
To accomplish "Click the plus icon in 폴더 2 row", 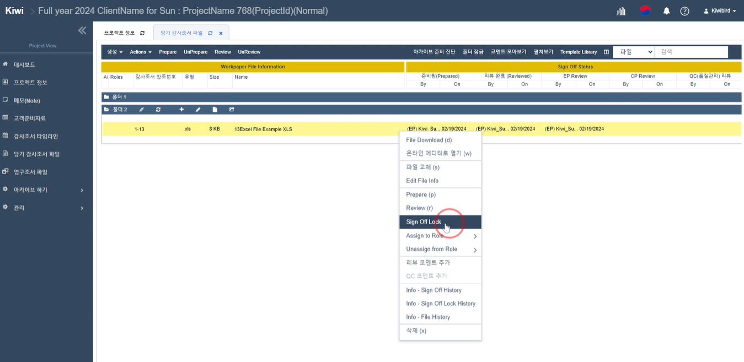I will (181, 110).
